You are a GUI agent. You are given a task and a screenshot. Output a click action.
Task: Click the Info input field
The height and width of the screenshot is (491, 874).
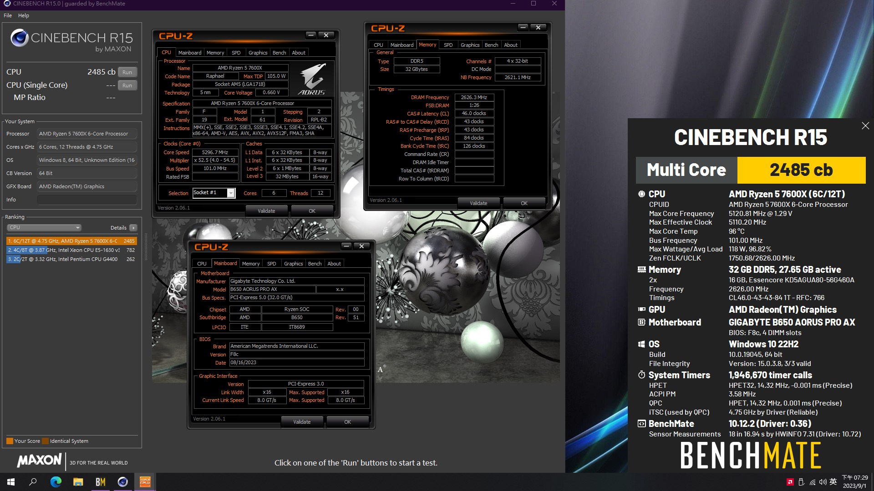[87, 200]
